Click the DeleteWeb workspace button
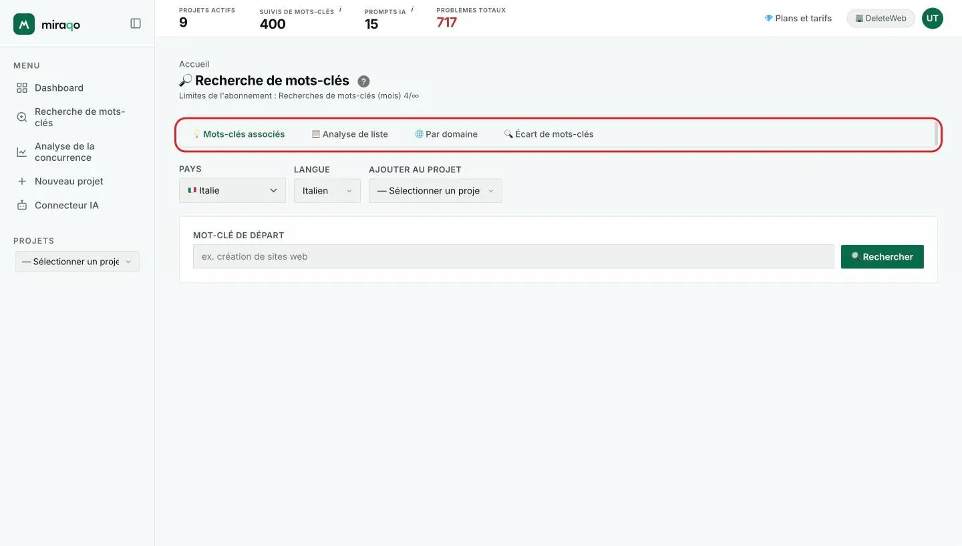962x546 pixels. tap(880, 19)
